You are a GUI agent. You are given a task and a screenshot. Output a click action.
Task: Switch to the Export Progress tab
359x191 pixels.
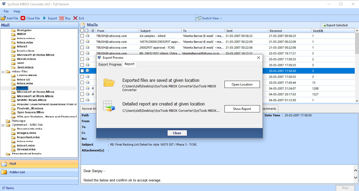click(110, 65)
